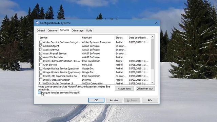
Task: Switch to the Général tab
Action: coord(41,30)
